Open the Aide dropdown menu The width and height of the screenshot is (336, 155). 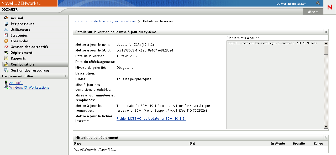(x=313, y=12)
